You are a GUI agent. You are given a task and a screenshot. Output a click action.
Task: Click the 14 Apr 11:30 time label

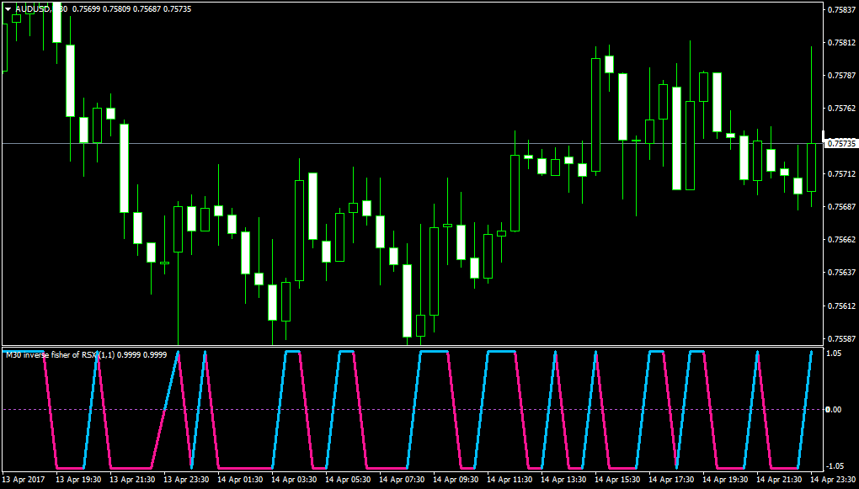[x=510, y=479]
